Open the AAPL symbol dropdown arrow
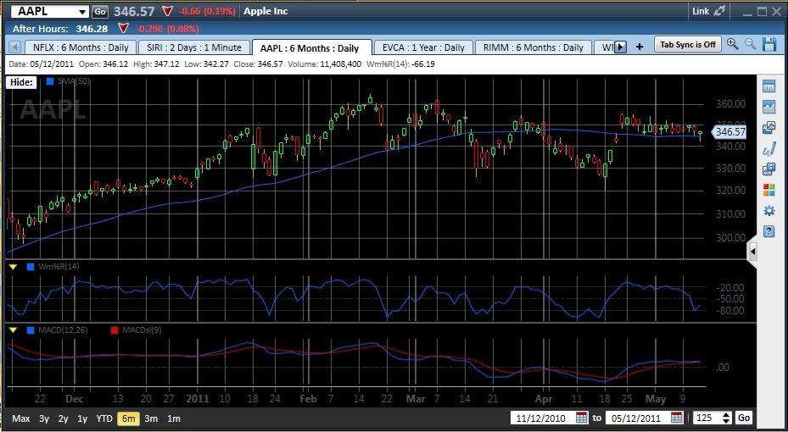 (82, 12)
